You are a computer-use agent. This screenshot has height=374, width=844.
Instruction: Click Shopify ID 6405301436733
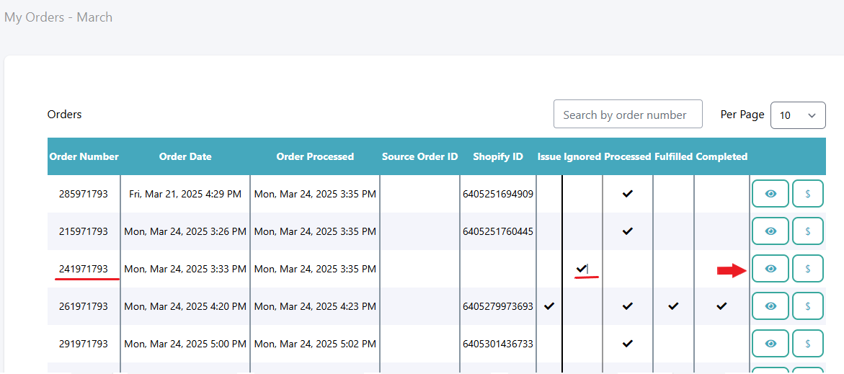click(x=498, y=343)
